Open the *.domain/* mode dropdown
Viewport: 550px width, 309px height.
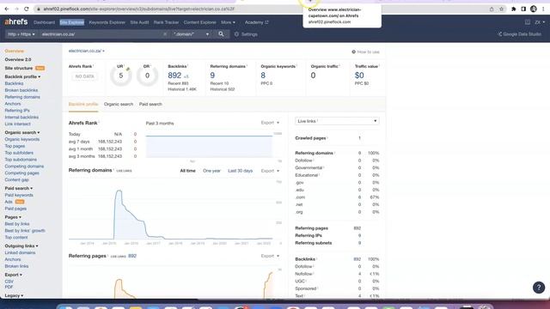pyautogui.click(x=191, y=34)
